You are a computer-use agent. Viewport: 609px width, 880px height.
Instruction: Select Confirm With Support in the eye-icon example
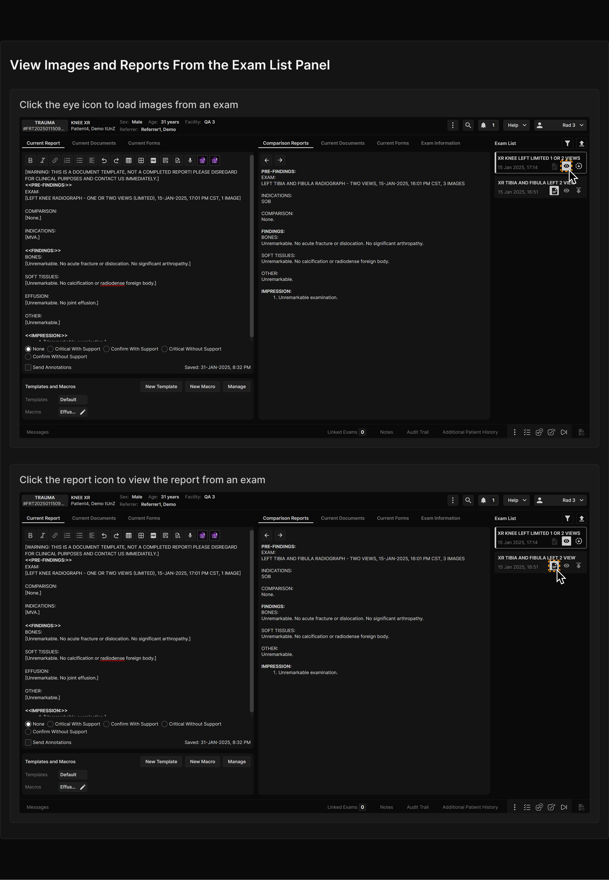tap(106, 349)
